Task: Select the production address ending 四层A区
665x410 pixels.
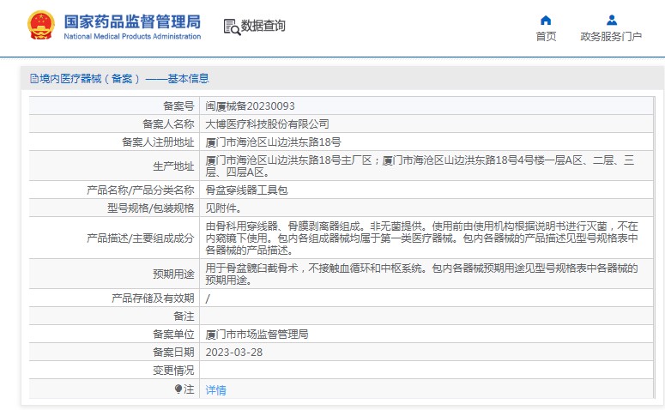Action: point(420,166)
